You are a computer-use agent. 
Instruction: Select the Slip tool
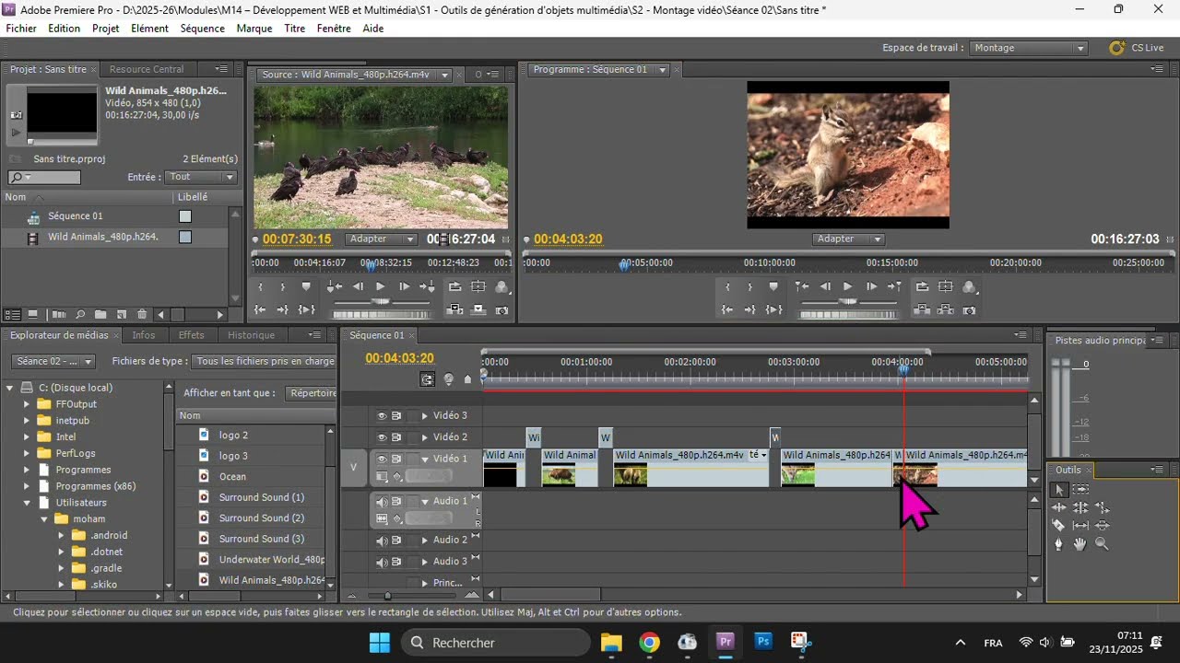pyautogui.click(x=1081, y=526)
